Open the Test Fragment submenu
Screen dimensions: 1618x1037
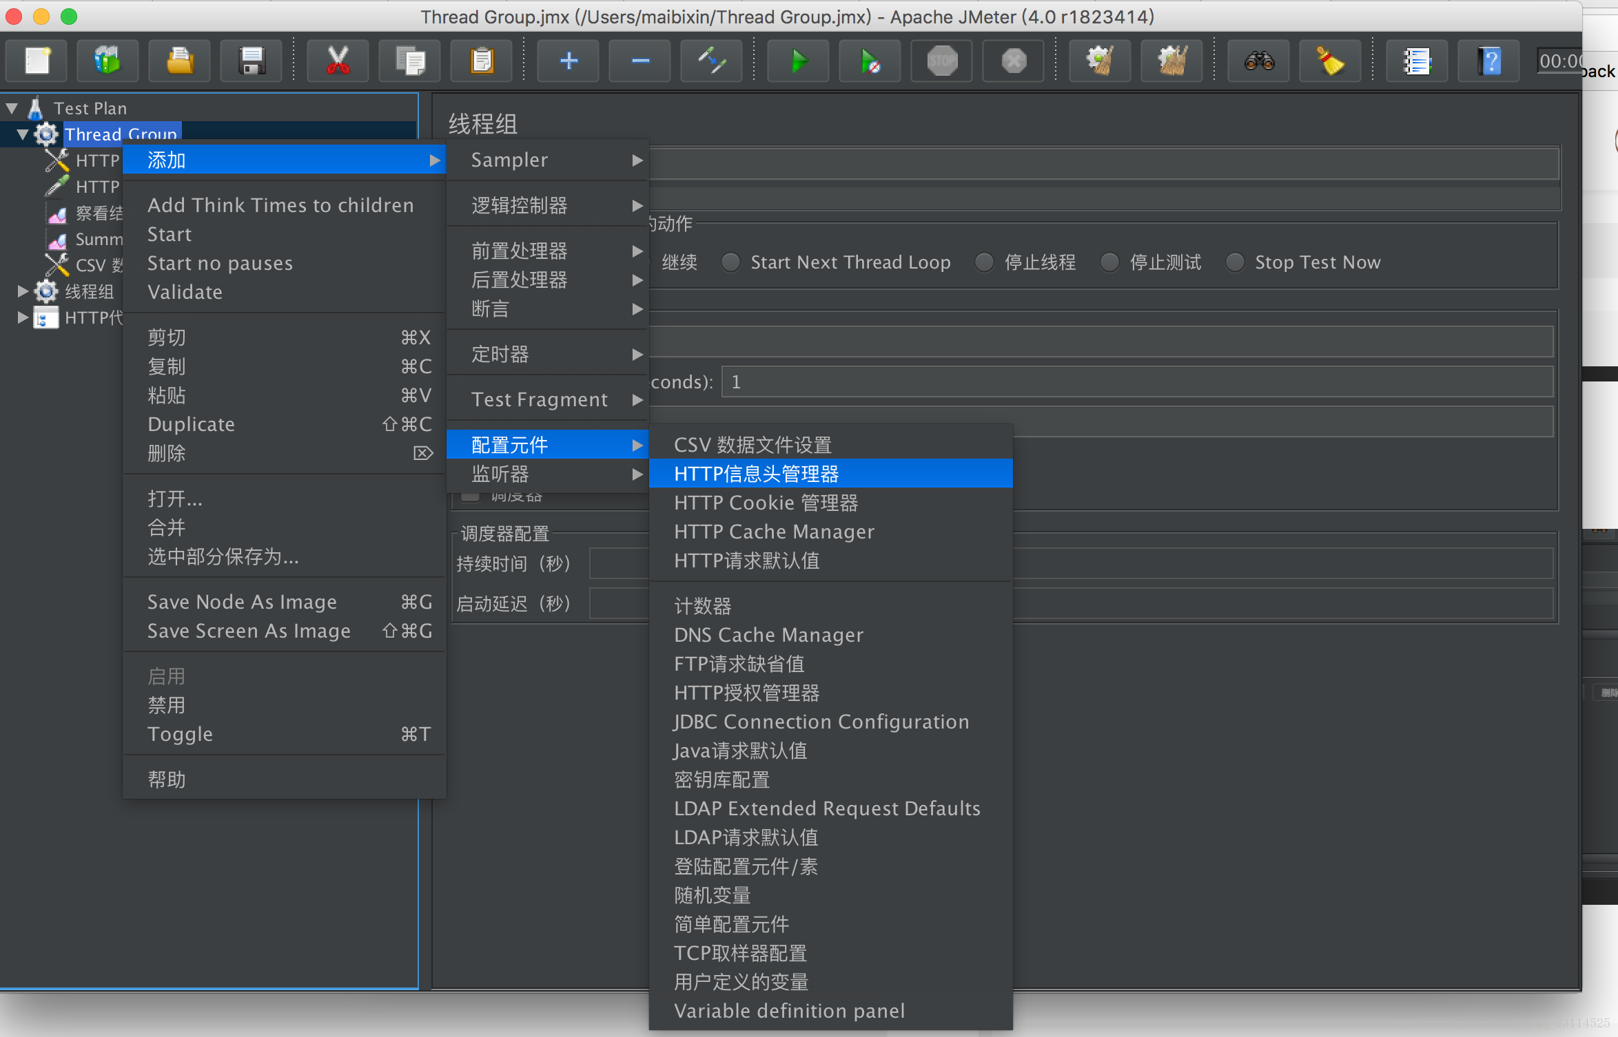tap(547, 399)
